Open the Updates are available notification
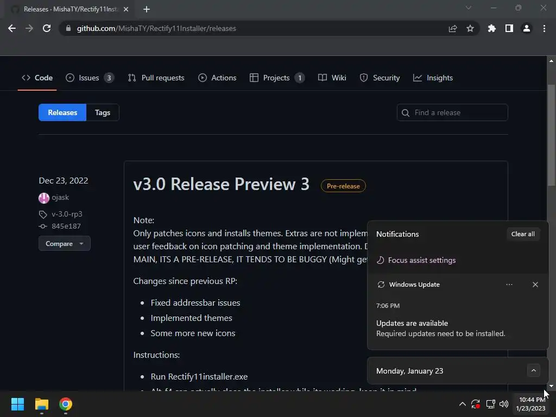Screen dimensions: 556x417 coord(458,328)
